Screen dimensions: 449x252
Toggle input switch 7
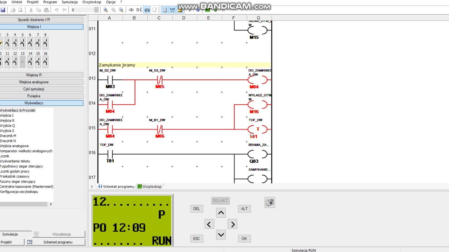(x=38, y=43)
